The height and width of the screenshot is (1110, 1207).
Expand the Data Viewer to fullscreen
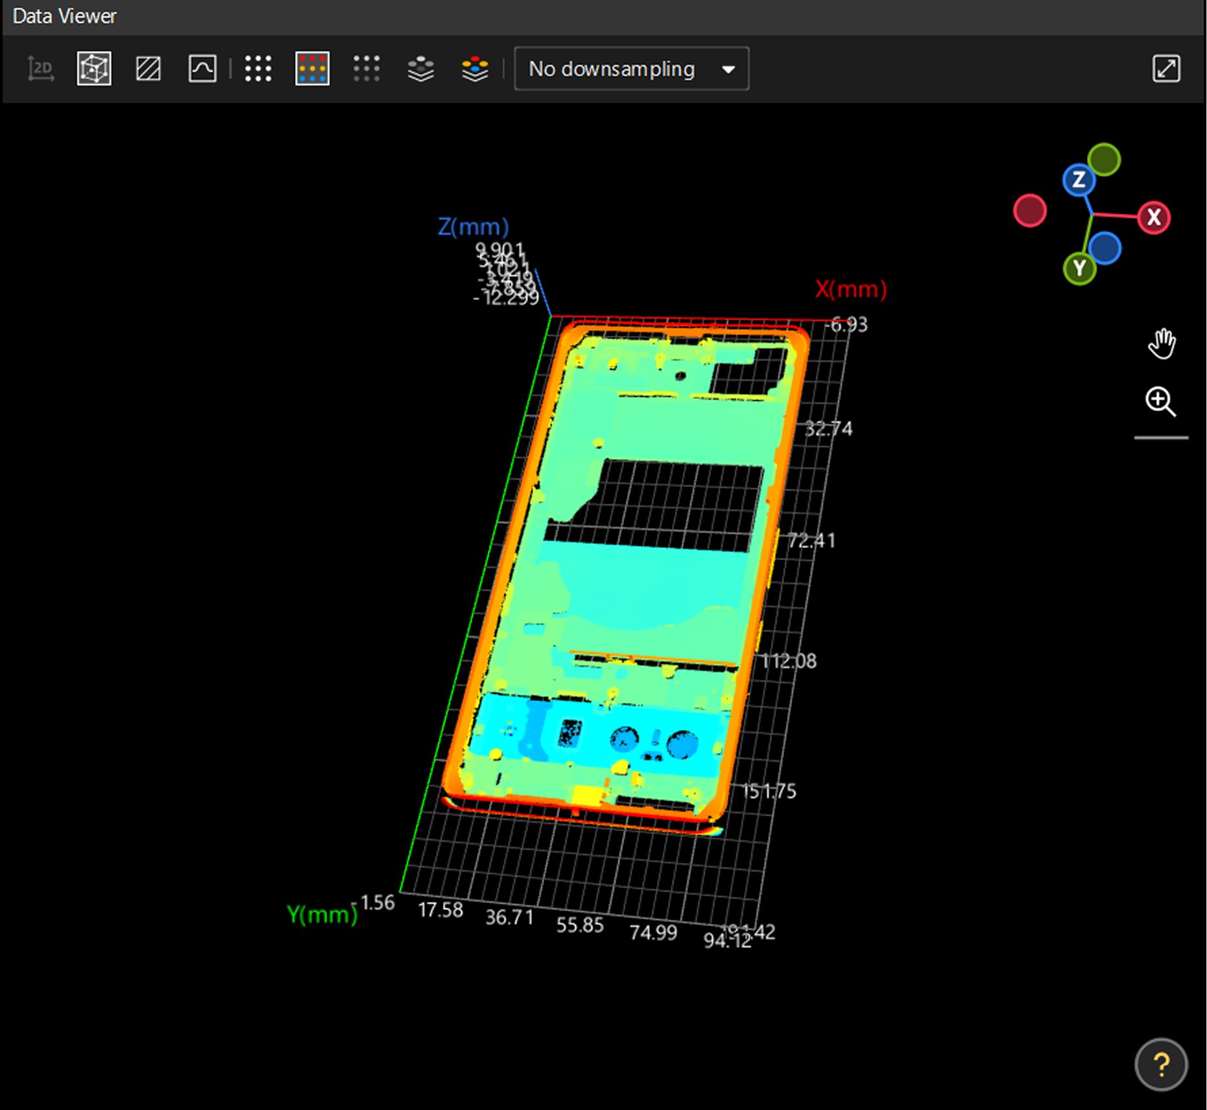1166,69
